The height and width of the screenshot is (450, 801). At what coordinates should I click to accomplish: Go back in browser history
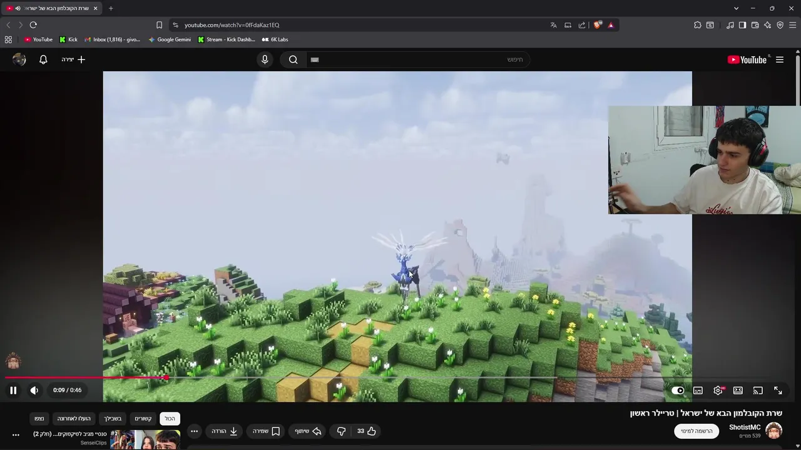coord(8,25)
